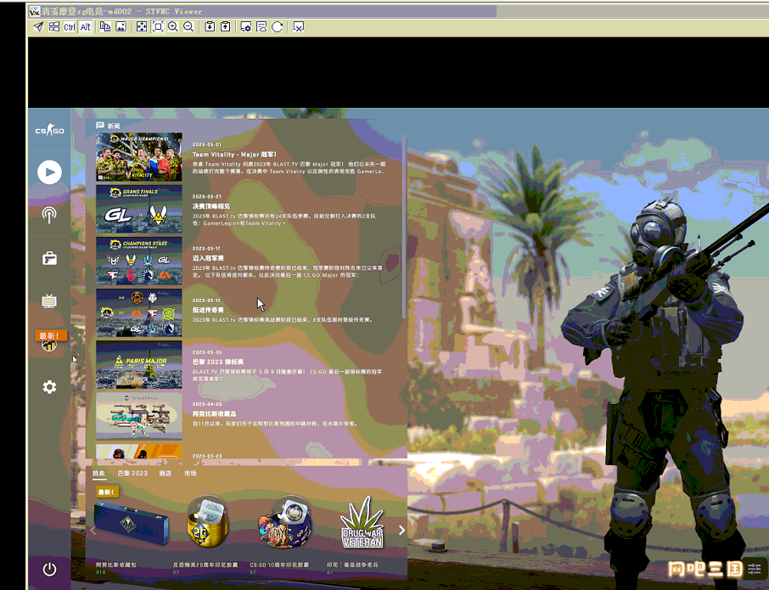Open headline 决赛顶峰相见
The width and height of the screenshot is (769, 590).
tap(210, 206)
